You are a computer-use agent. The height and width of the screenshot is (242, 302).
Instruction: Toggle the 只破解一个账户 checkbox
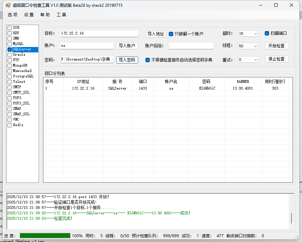coord(171,34)
